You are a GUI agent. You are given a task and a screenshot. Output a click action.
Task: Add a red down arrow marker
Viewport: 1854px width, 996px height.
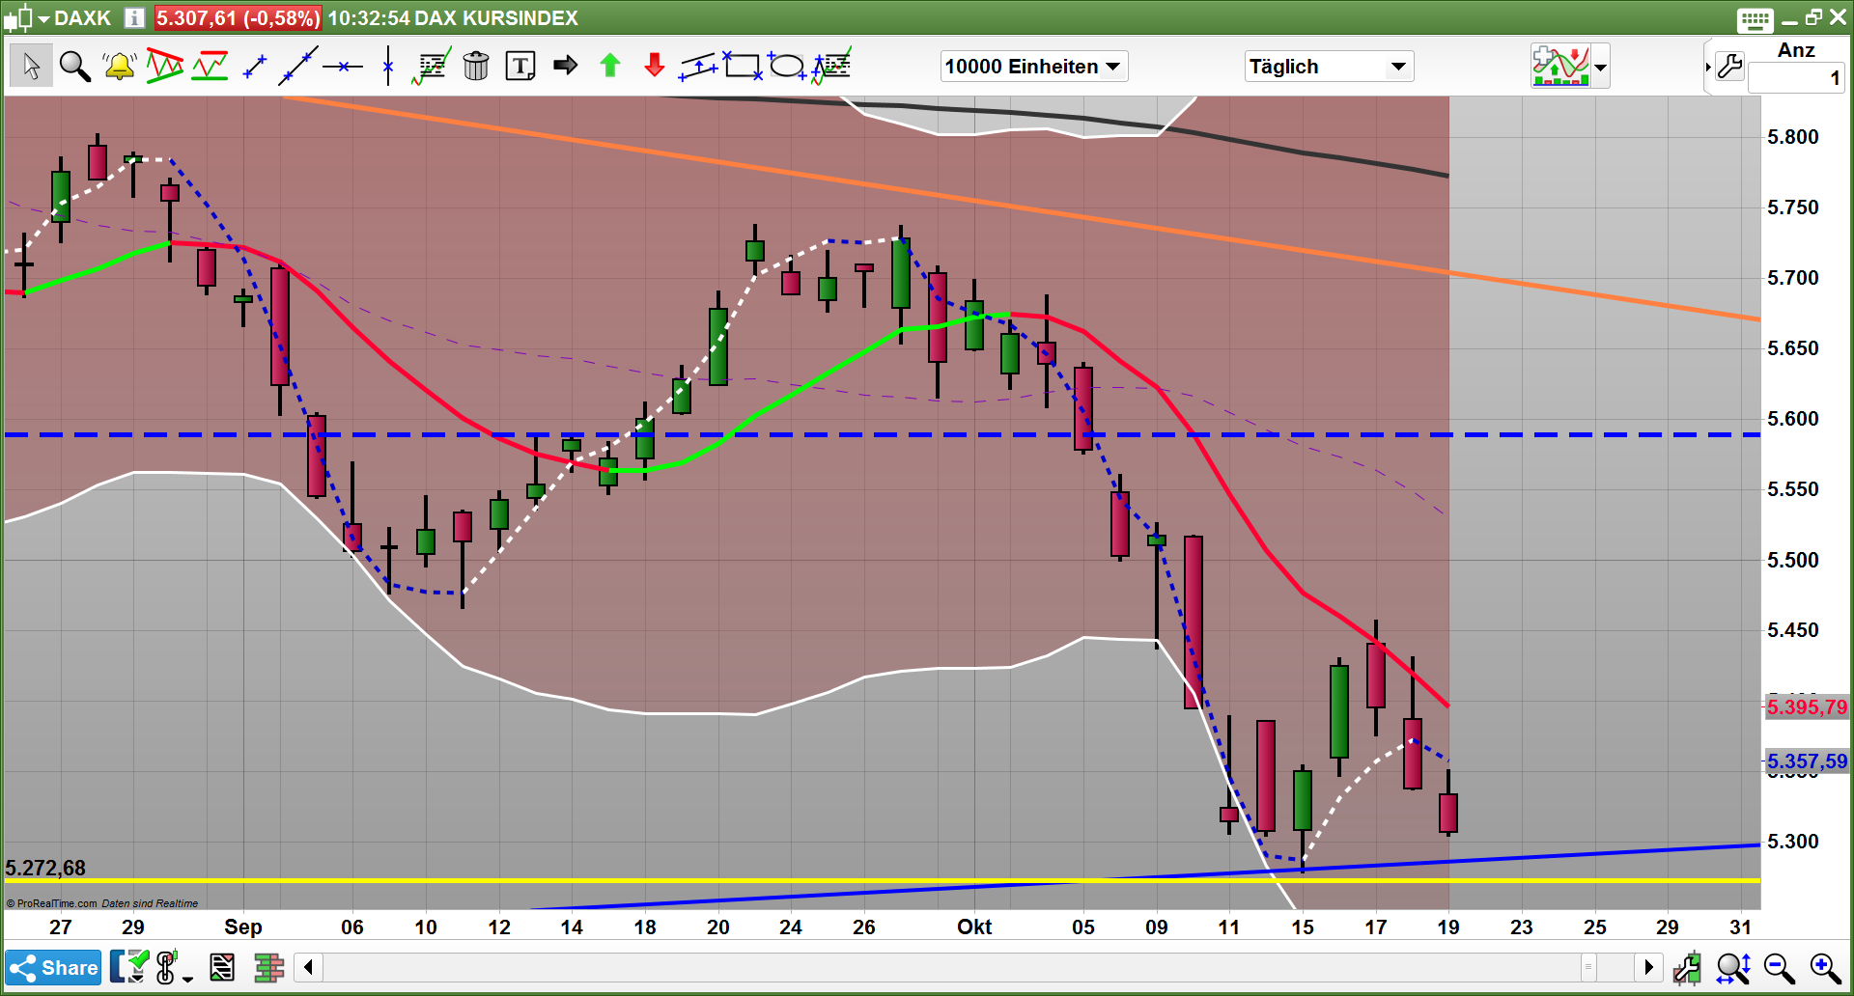pyautogui.click(x=655, y=65)
